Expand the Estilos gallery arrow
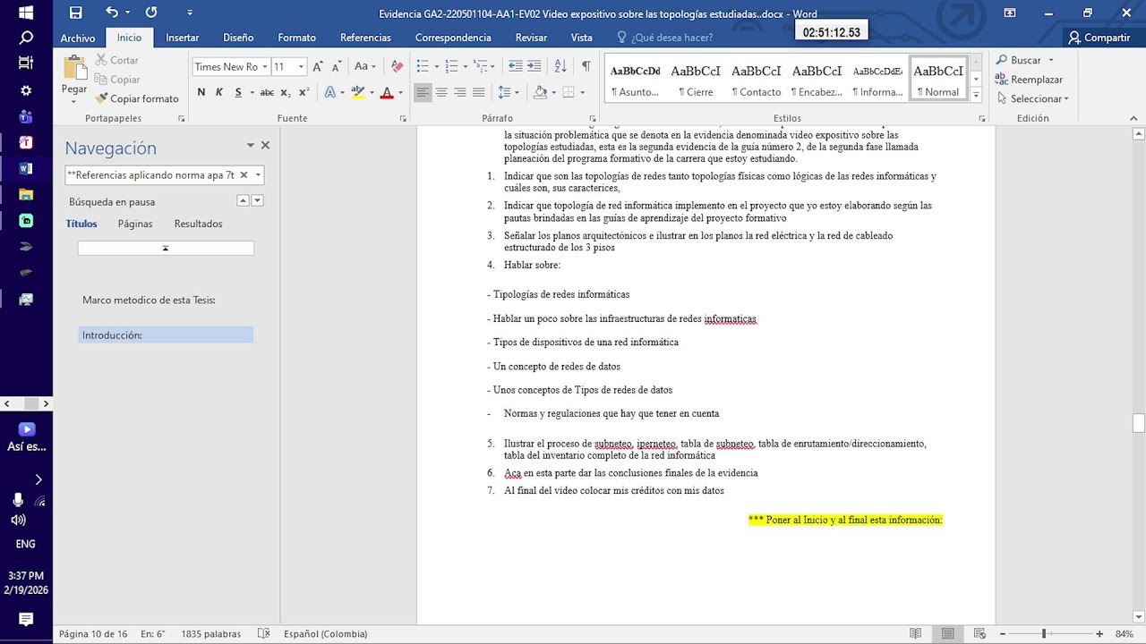The height and width of the screenshot is (644, 1146). pyautogui.click(x=976, y=94)
